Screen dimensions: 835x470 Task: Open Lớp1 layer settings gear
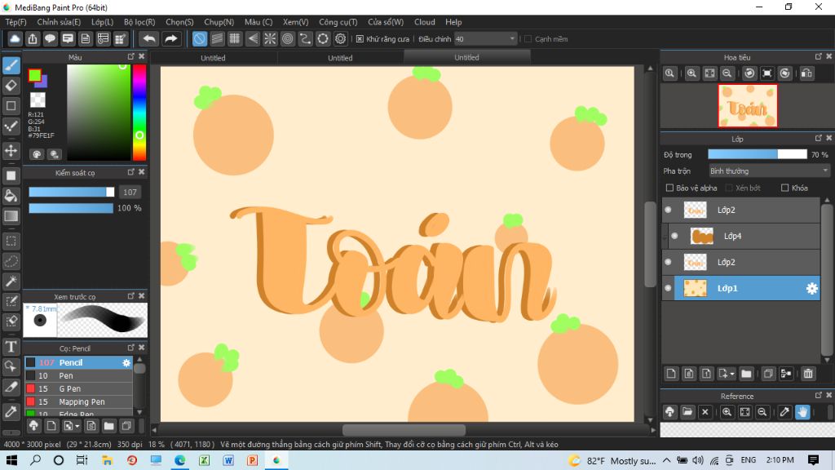coord(811,288)
